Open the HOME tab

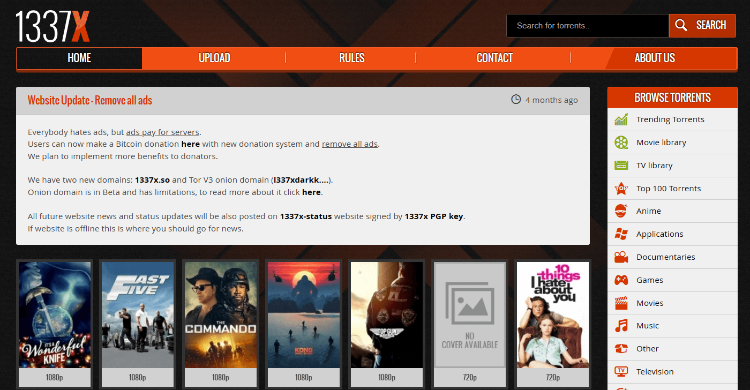(79, 58)
